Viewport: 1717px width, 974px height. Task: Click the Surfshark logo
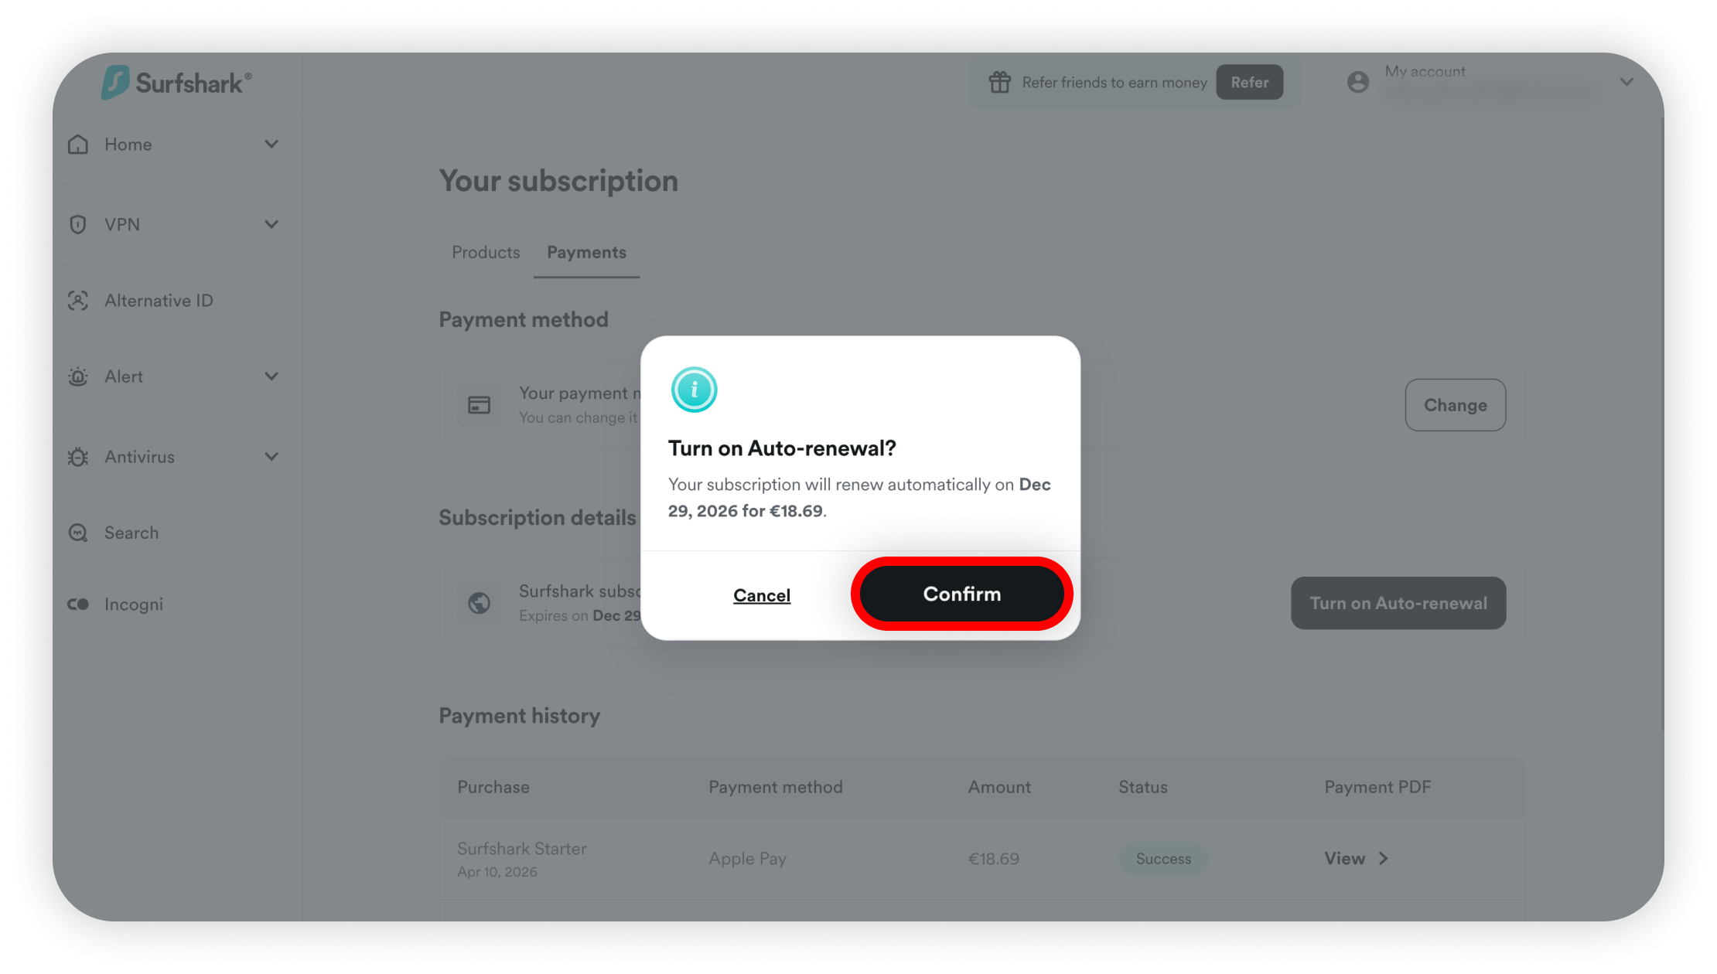tap(176, 82)
